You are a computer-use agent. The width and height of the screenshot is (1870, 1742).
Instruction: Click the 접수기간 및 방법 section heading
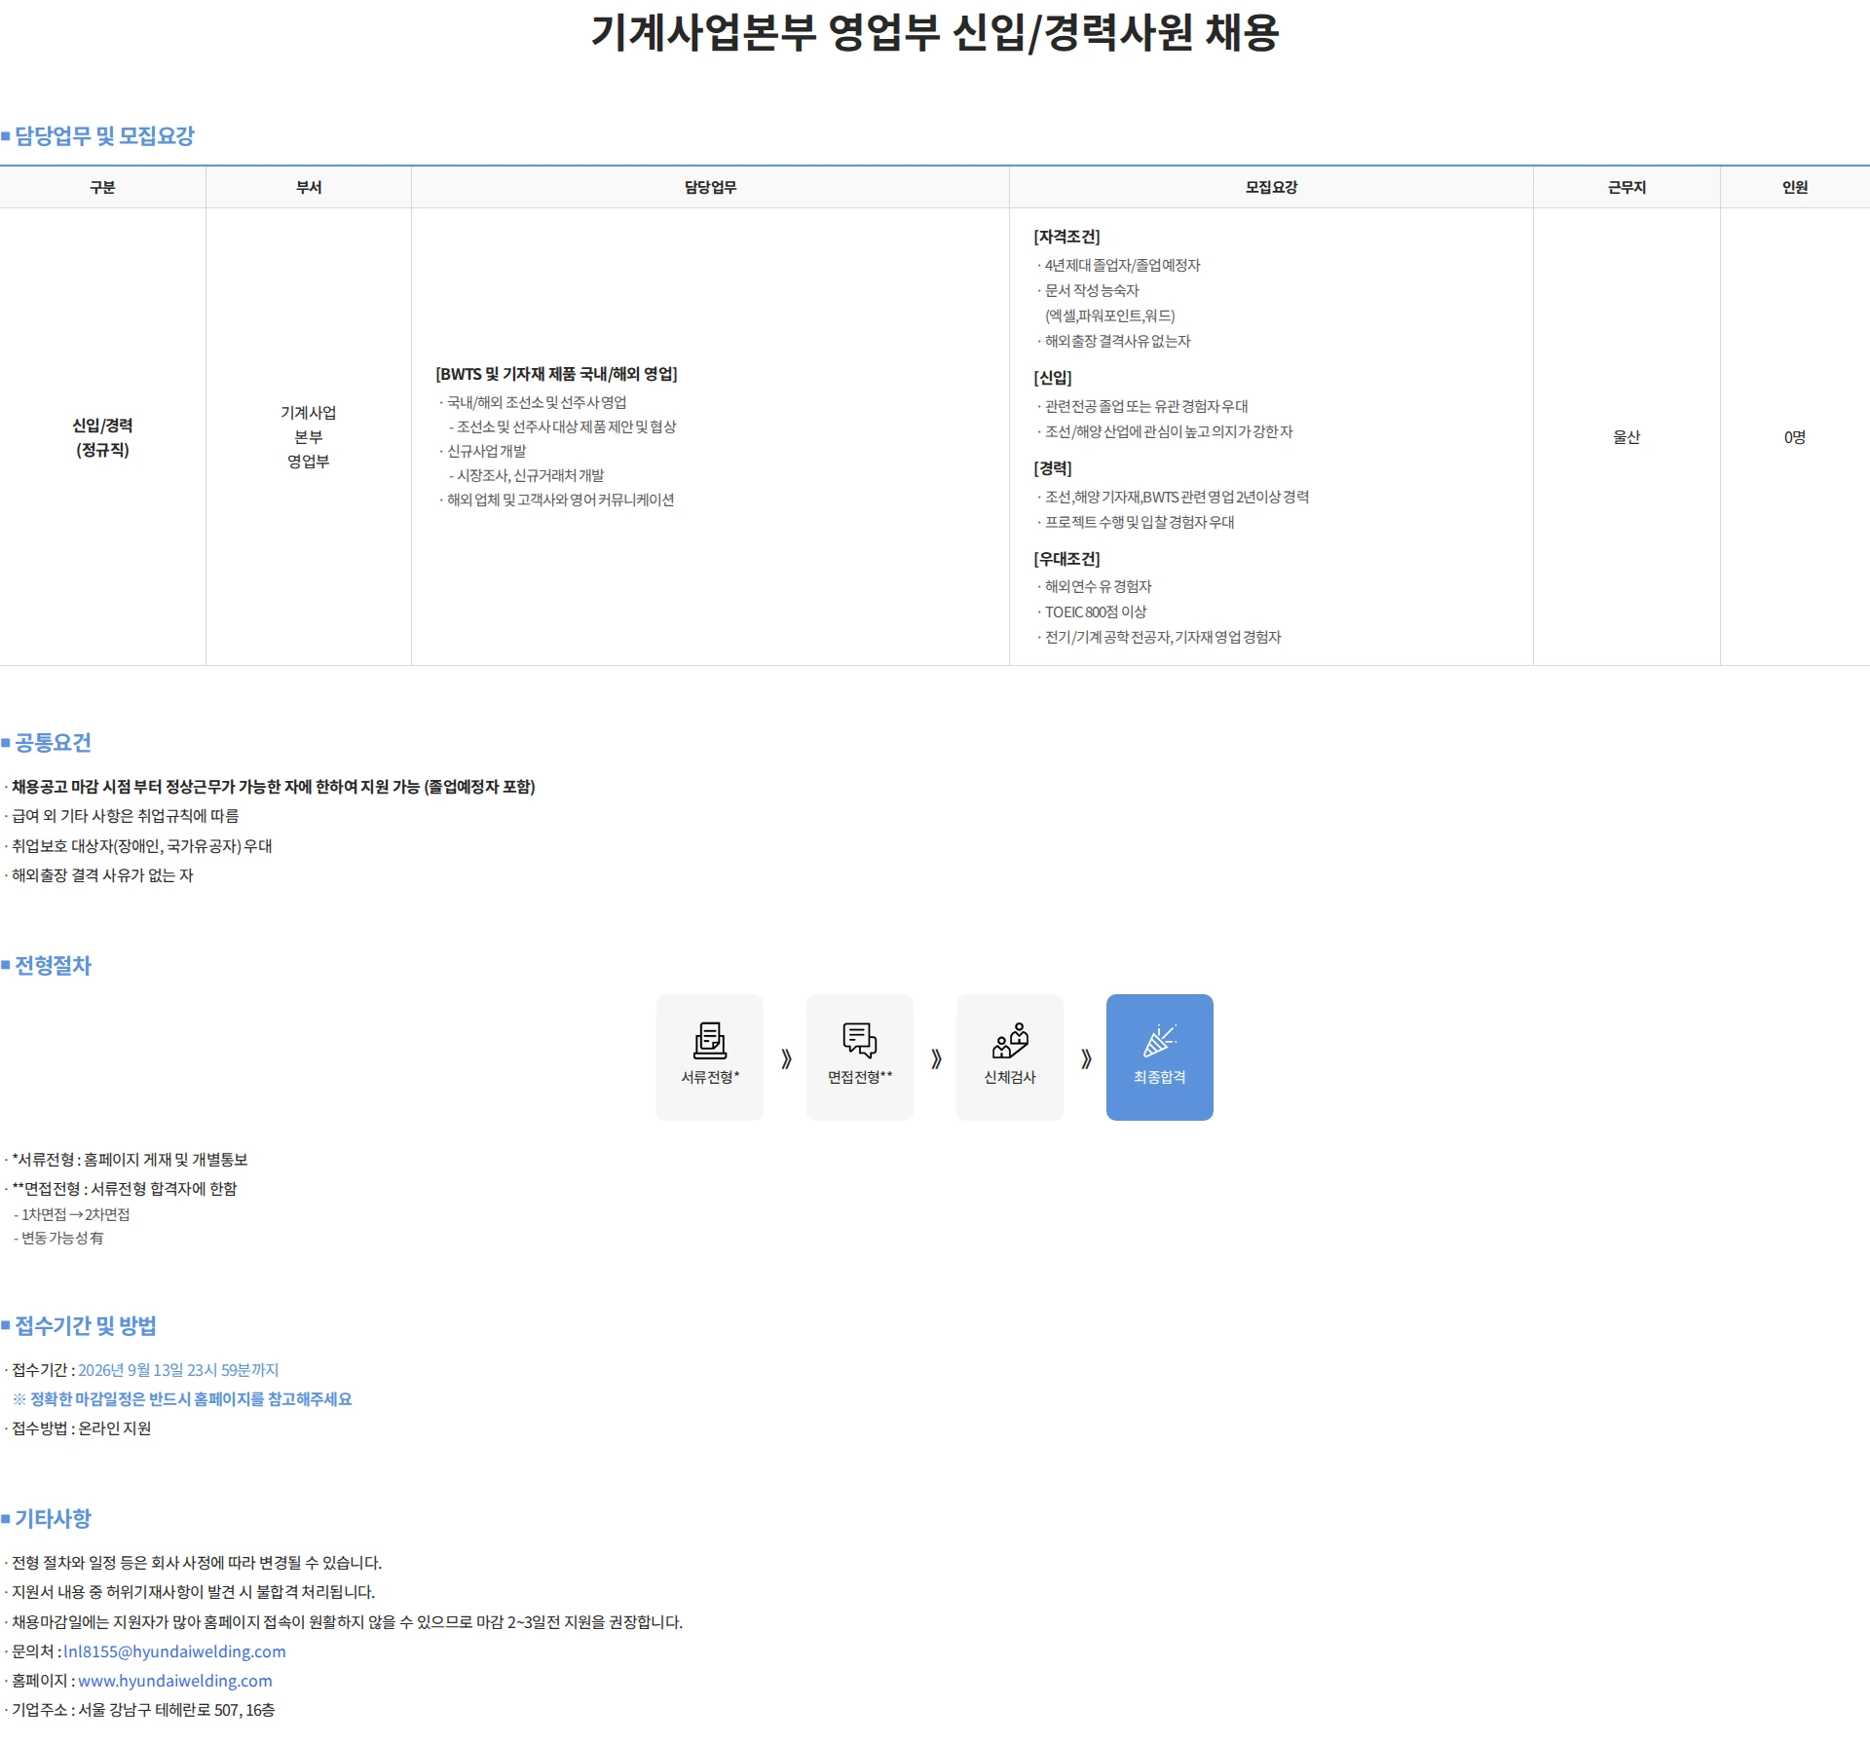86,1325
